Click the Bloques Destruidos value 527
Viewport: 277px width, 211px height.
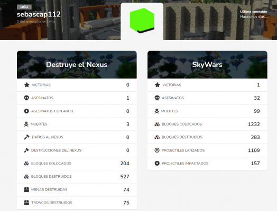[x=125, y=177]
